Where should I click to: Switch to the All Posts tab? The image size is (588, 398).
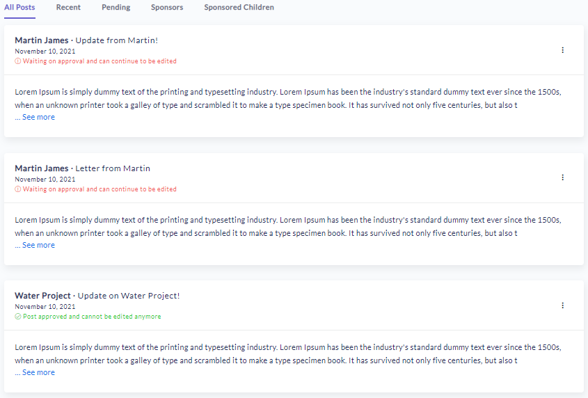pos(19,8)
